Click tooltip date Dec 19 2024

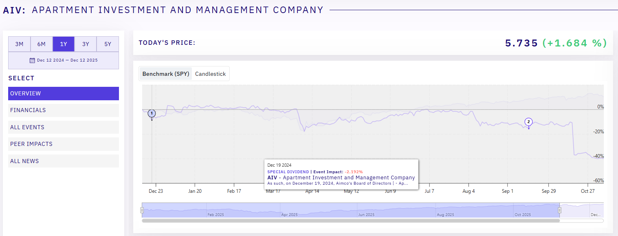tap(279, 165)
